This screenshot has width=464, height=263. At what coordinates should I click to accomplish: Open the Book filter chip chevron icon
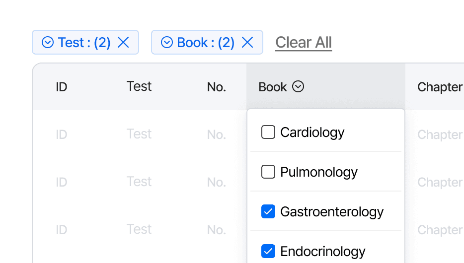pyautogui.click(x=167, y=42)
